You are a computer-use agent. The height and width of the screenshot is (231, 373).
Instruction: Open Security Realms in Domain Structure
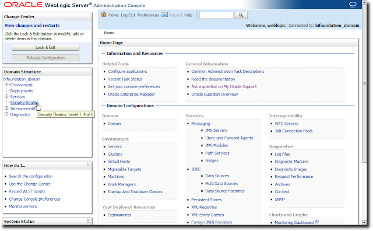24,103
